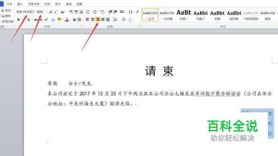
Task: Switch to the 引用 (References) tab
Action: pyautogui.click(x=47, y=4)
